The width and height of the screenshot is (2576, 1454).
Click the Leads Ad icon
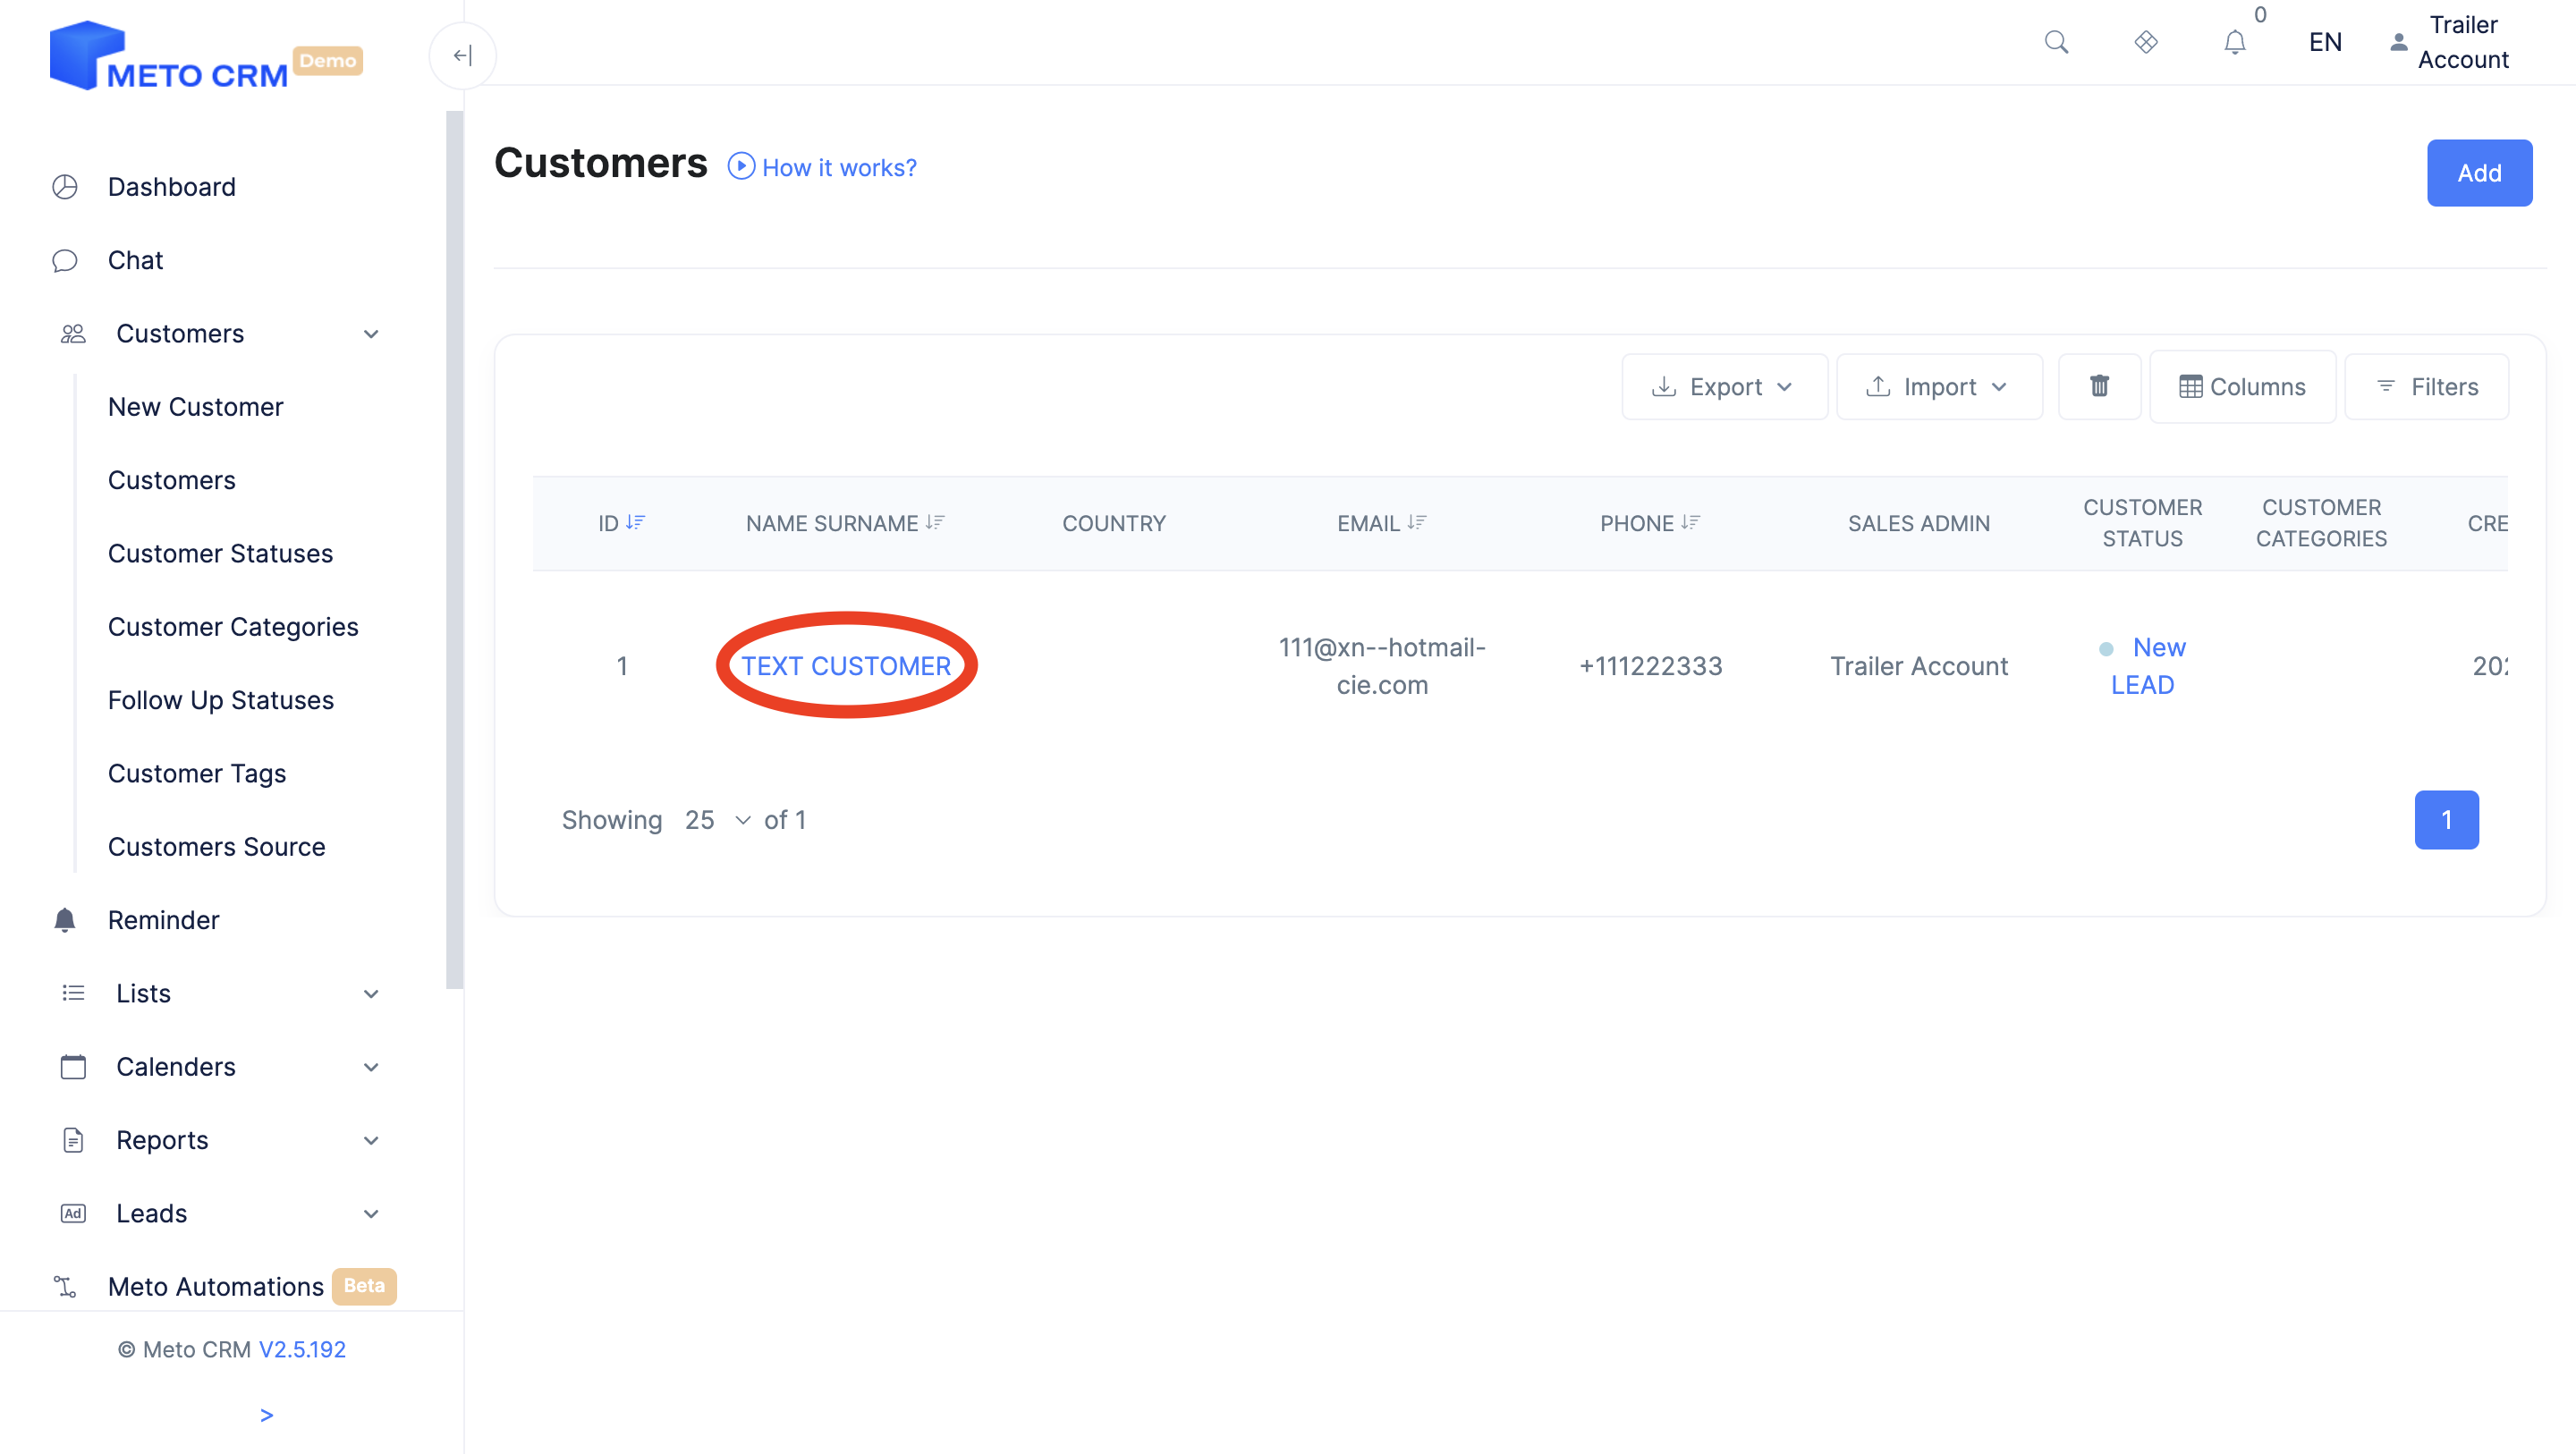click(73, 1213)
